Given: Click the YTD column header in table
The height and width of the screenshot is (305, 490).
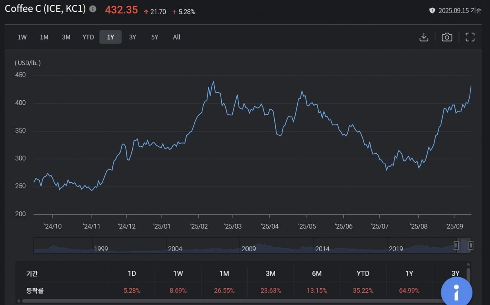Looking at the screenshot, I should [363, 274].
